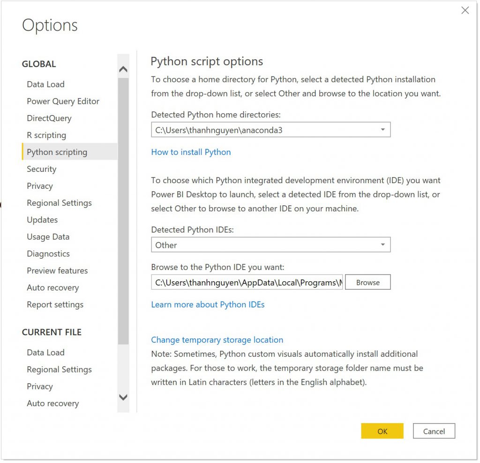Select Report settings under GLOBAL
Viewport: 480px width, 463px height.
(x=55, y=304)
